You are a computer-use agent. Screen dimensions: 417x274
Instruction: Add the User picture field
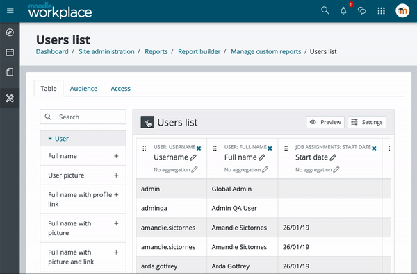(116, 175)
